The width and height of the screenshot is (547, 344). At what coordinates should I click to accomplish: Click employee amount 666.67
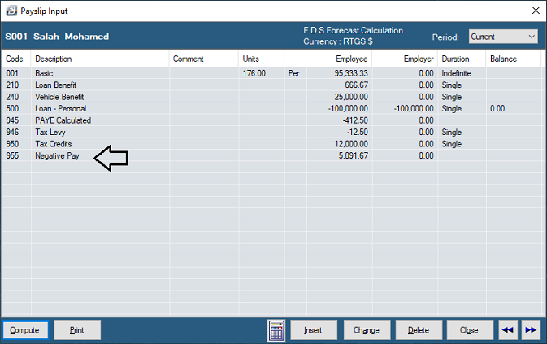[x=356, y=85]
